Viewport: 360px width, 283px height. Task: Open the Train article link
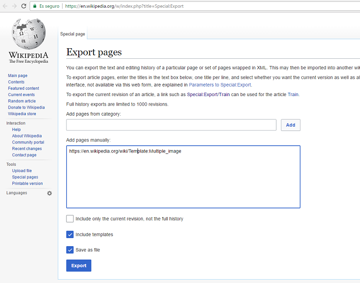pyautogui.click(x=293, y=95)
